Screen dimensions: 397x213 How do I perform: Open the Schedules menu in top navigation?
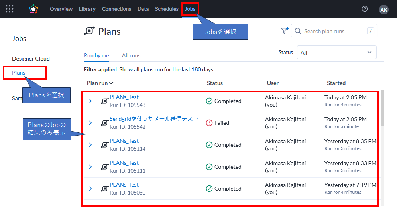(167, 9)
